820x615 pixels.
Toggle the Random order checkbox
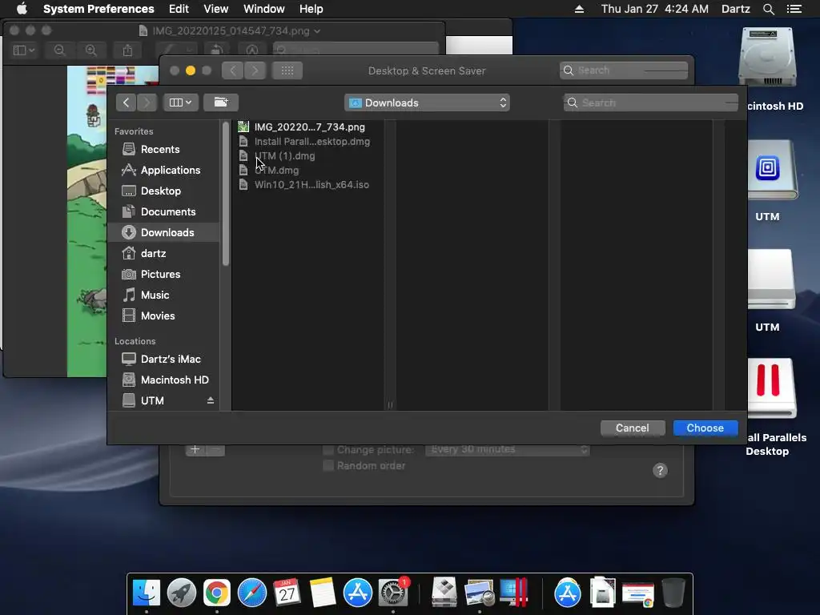point(328,465)
